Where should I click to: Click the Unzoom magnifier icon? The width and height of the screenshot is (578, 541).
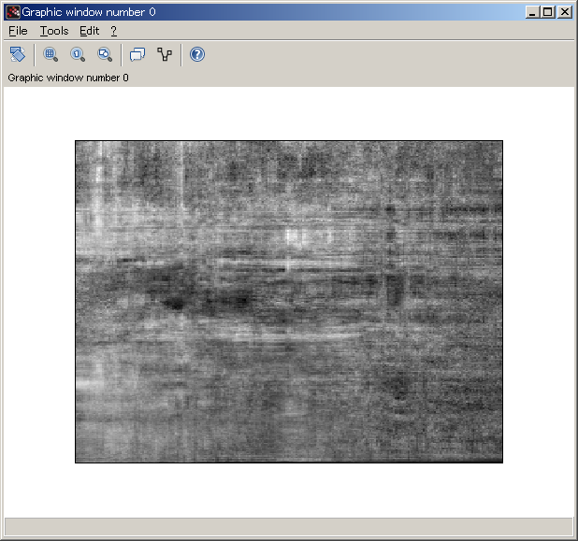pos(105,54)
